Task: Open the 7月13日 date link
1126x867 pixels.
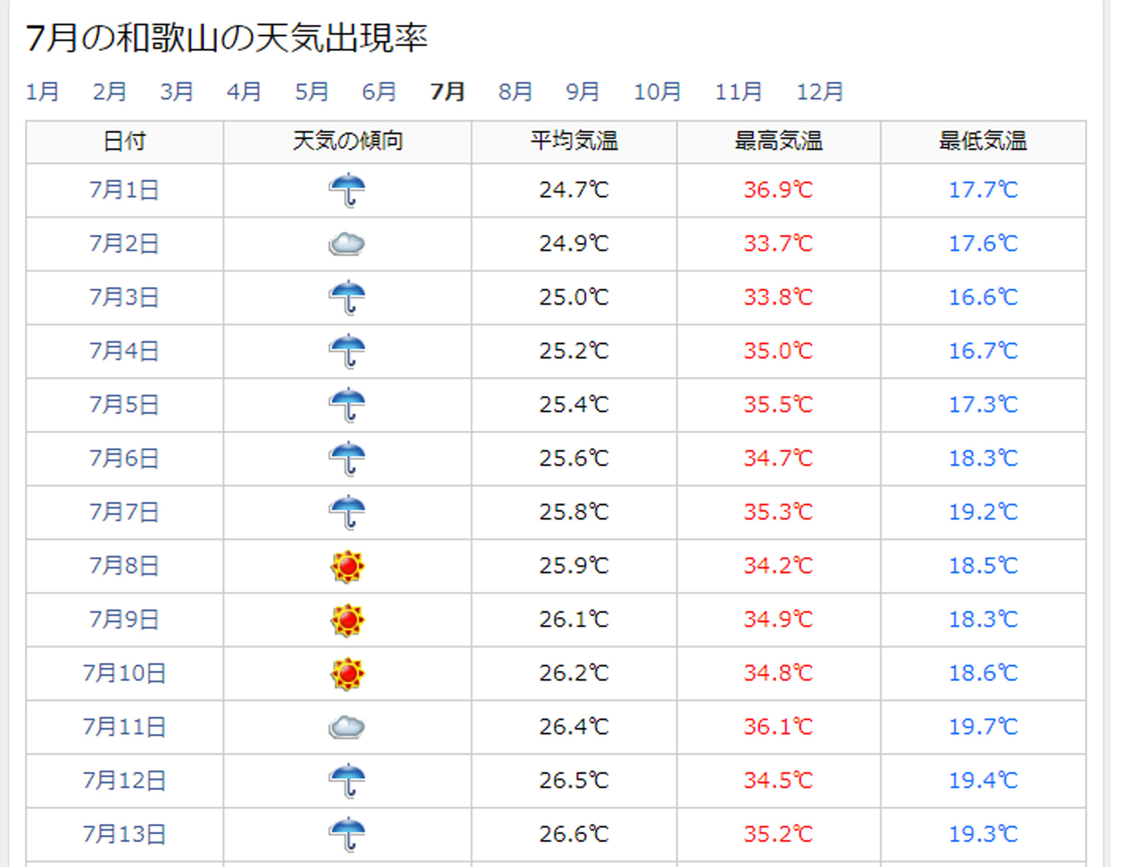Action: 125,834
